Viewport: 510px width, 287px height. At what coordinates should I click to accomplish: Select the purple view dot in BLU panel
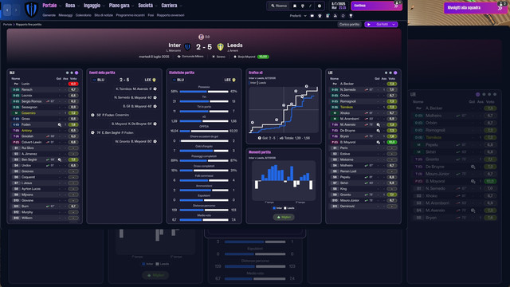coord(76,73)
